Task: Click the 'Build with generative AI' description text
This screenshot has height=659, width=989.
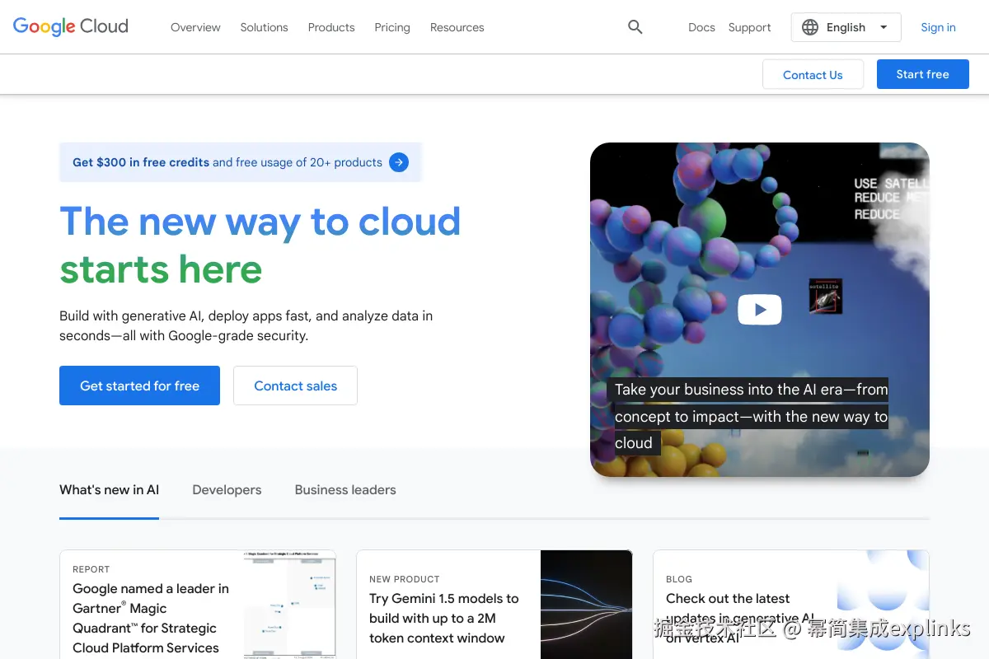Action: pyautogui.click(x=246, y=325)
